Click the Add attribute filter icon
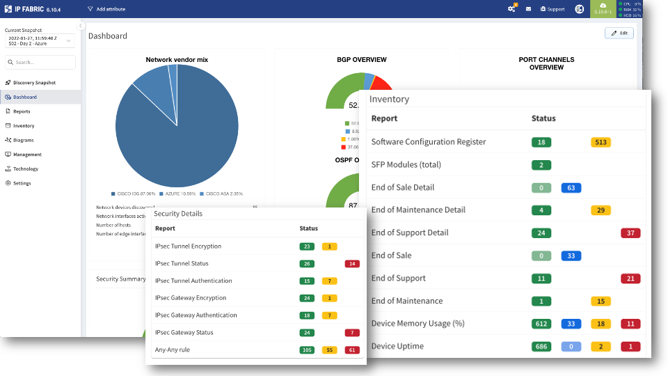 coord(90,9)
